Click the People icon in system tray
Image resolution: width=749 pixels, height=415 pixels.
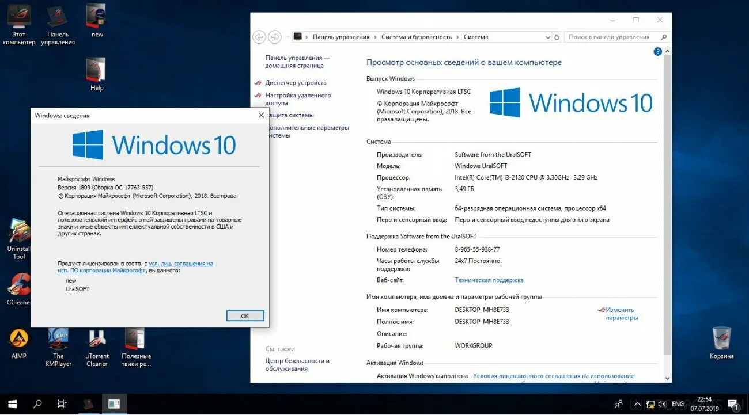(619, 404)
